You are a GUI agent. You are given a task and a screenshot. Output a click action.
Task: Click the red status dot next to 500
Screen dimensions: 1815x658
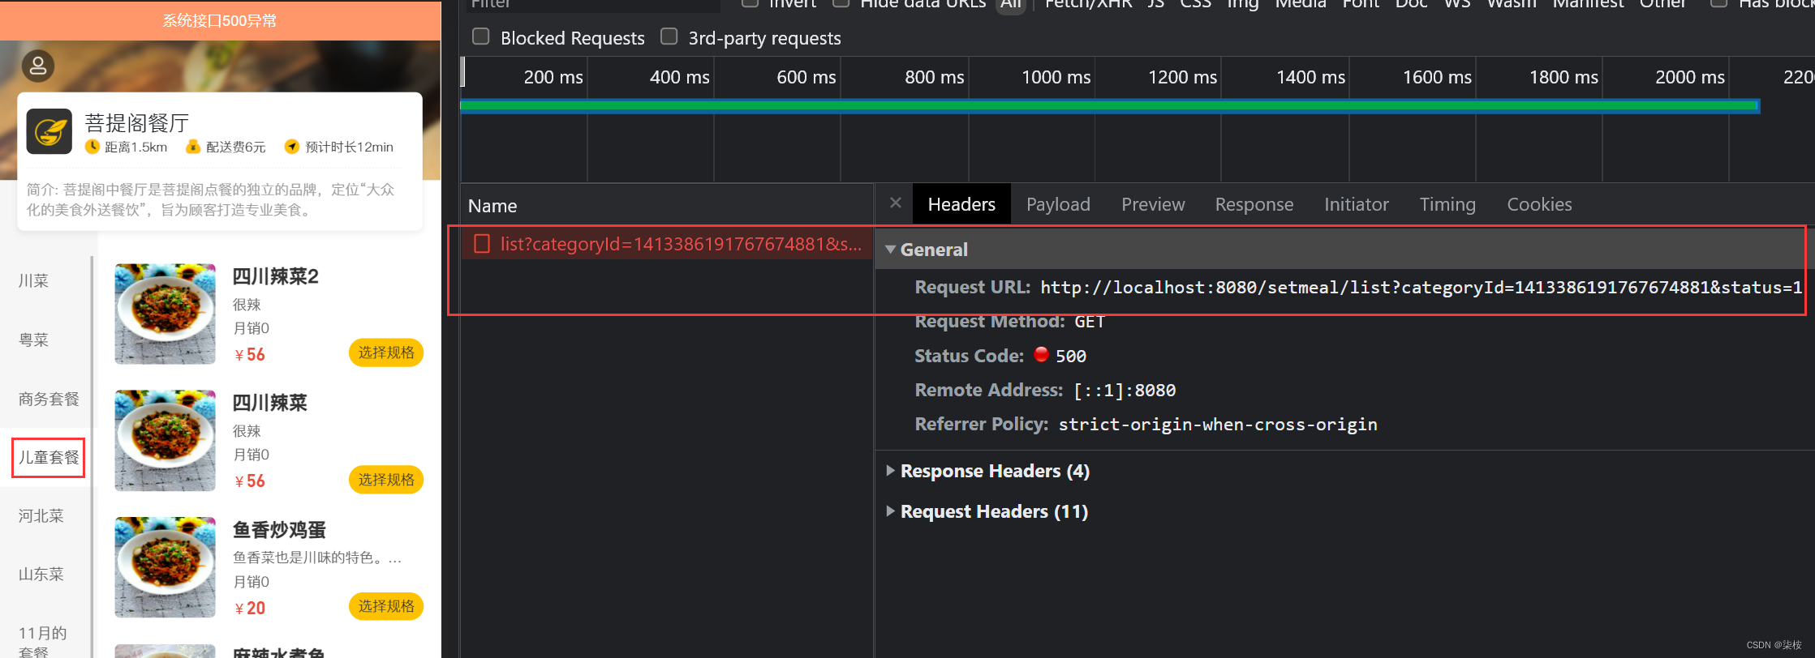[x=1042, y=354]
